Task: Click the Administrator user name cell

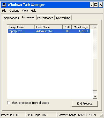Action: (44, 31)
